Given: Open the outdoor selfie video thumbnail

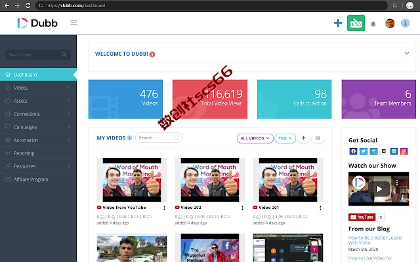Looking at the screenshot, I should 132,248.
